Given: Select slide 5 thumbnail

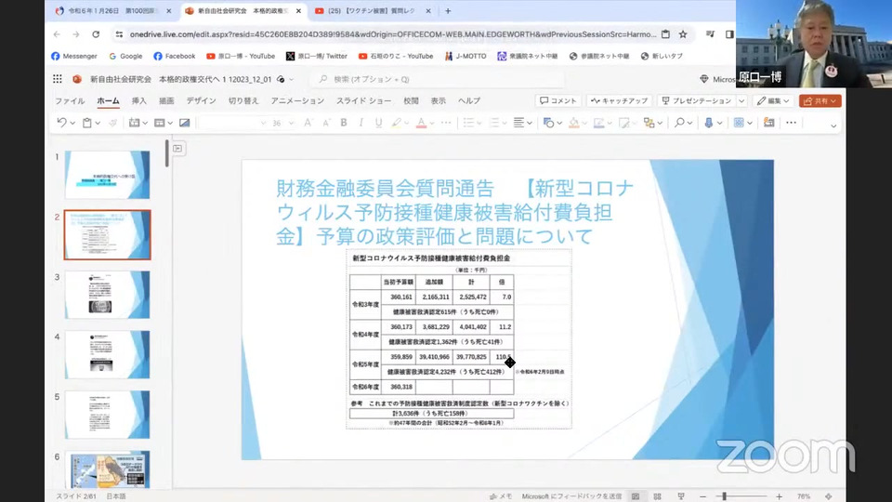Looking at the screenshot, I should (108, 415).
